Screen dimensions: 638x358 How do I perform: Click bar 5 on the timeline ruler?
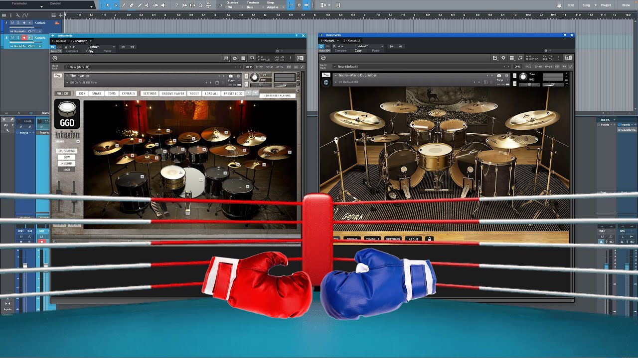pyautogui.click(x=265, y=15)
